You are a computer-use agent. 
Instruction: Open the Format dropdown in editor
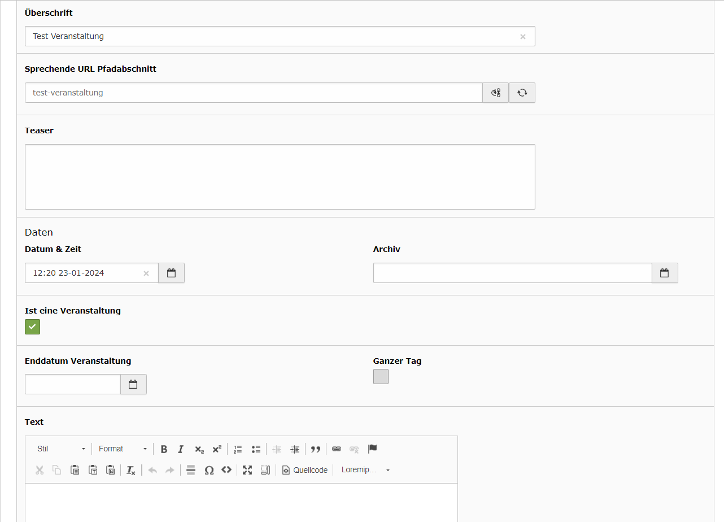point(123,449)
